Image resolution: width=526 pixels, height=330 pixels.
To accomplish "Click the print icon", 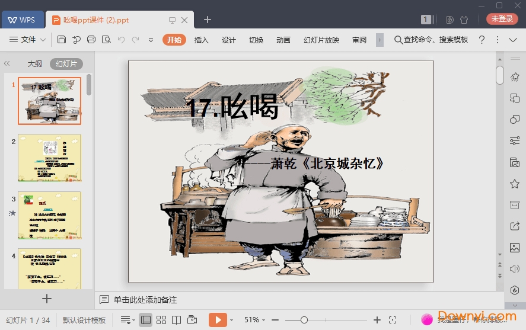I will click(x=91, y=40).
